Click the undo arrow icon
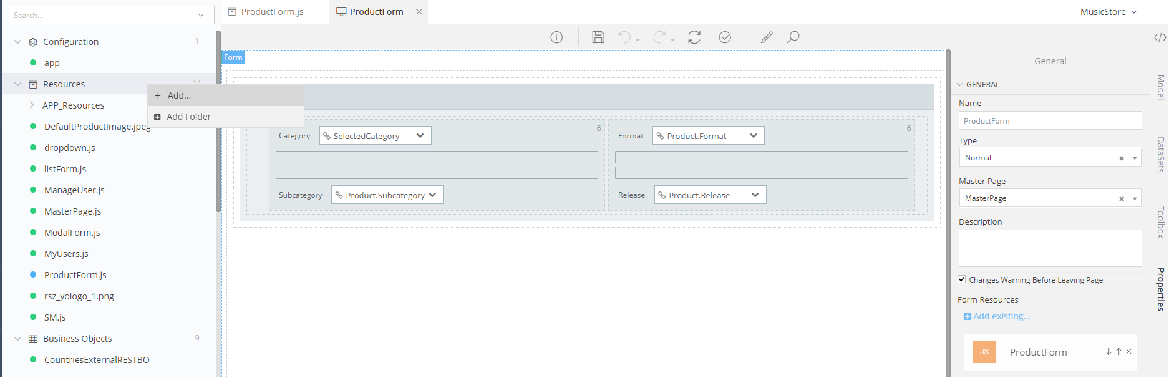 coord(624,37)
